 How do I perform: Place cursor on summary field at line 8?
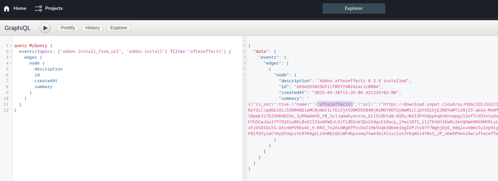pos(44,87)
